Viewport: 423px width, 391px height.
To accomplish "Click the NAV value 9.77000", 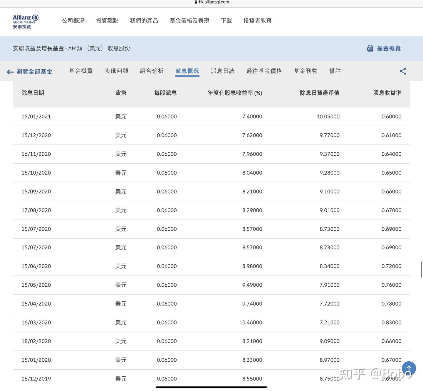I will pyautogui.click(x=330, y=135).
